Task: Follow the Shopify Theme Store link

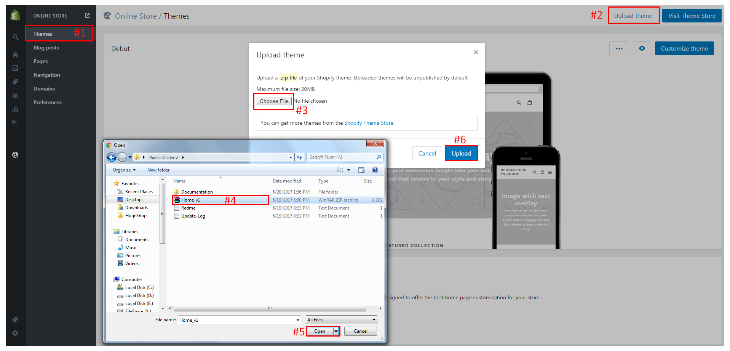Action: pos(369,123)
